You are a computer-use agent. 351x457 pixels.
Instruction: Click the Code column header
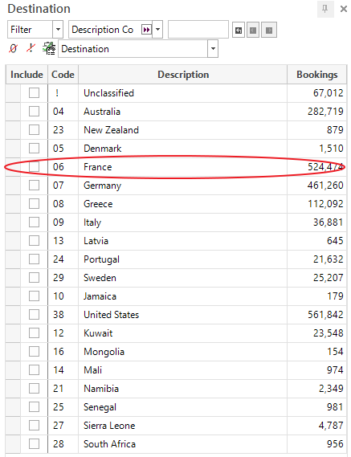[63, 75]
